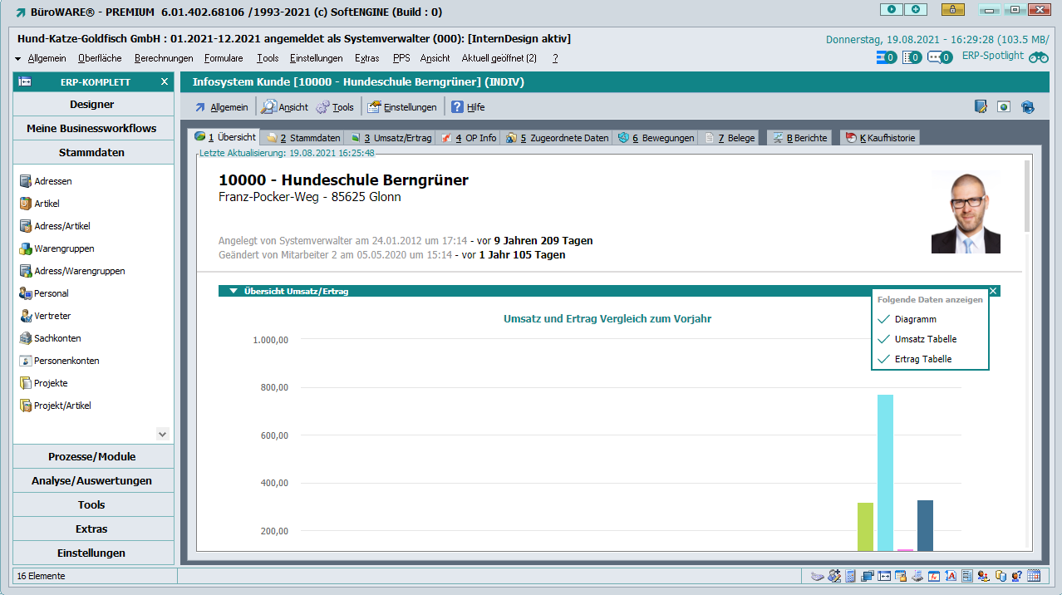Collapse the Übersicht Umsatz/Ertrag section
Image resolution: width=1062 pixels, height=595 pixels.
click(x=234, y=292)
